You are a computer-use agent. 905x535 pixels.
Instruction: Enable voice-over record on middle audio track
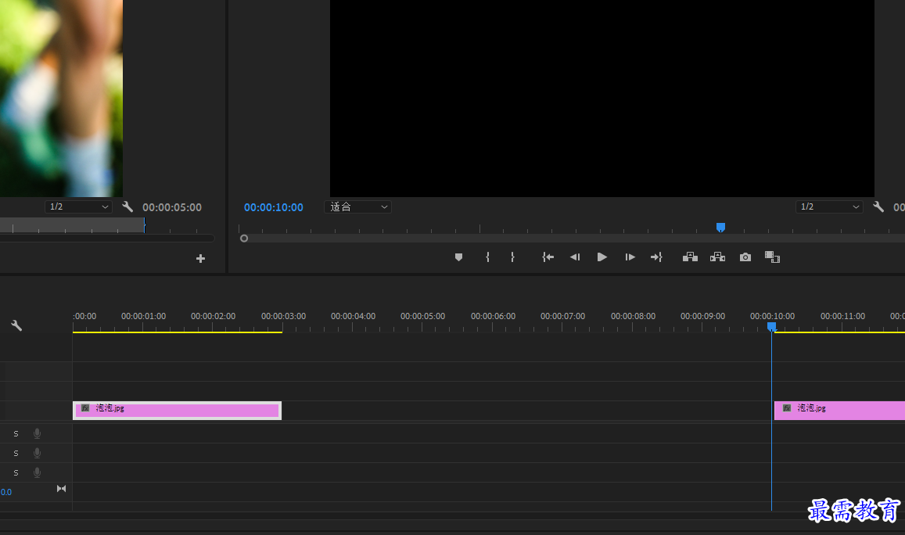click(37, 453)
